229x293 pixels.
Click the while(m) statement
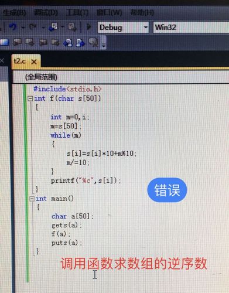[66, 135]
